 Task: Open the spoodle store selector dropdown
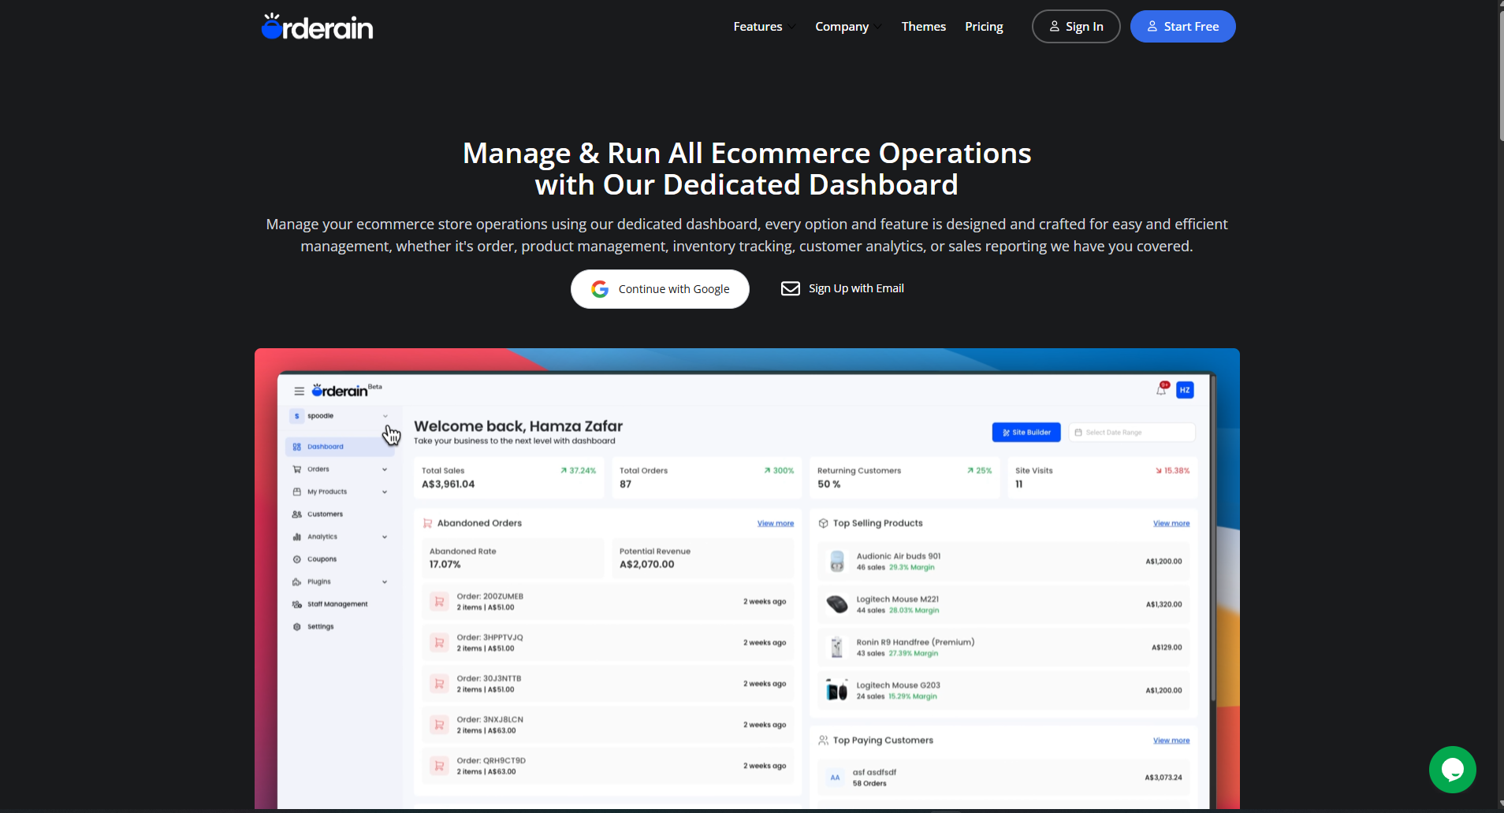pos(340,416)
